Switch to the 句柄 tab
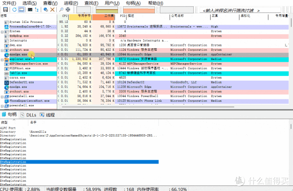293x191 pixels. coord(9,115)
